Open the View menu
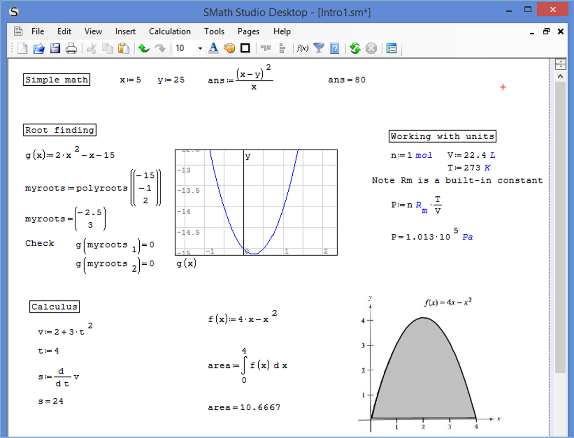 coord(93,31)
